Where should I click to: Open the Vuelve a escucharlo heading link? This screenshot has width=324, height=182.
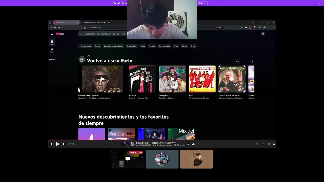[110, 61]
